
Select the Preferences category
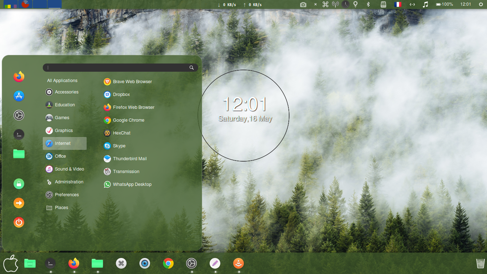coord(65,195)
